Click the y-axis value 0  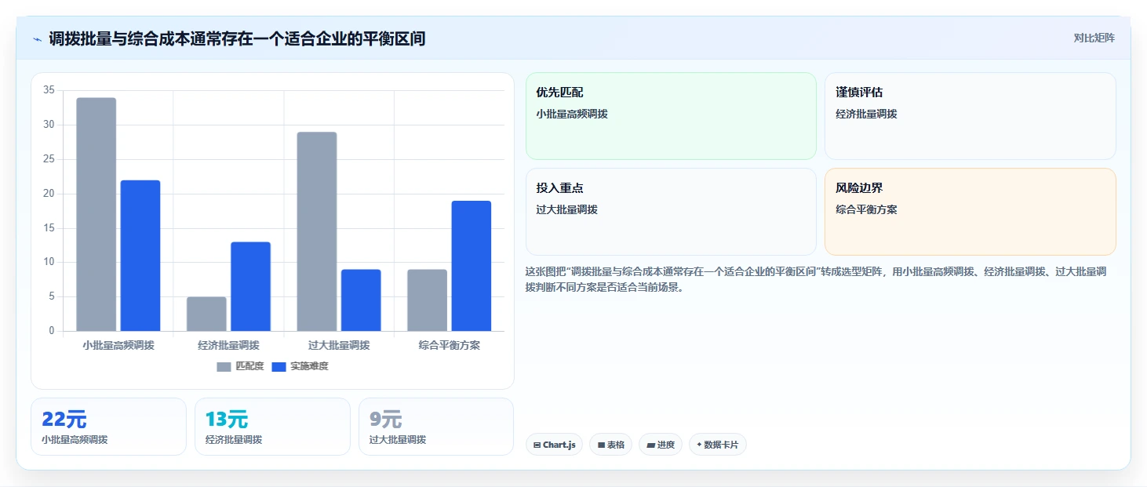pos(52,331)
